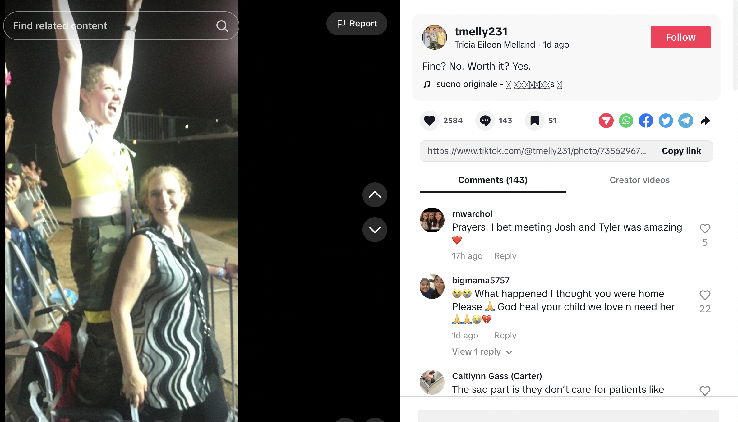Report this post
This screenshot has width=738, height=422.
(357, 24)
